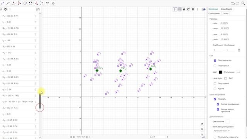Select the green ОЦТ2 diamond point
The height and width of the screenshot is (139, 247).
(120, 71)
